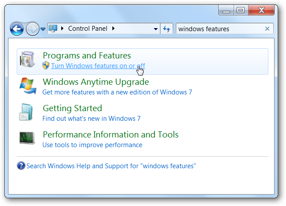Expand the Control Panel breadcrumb arrow

[113, 29]
